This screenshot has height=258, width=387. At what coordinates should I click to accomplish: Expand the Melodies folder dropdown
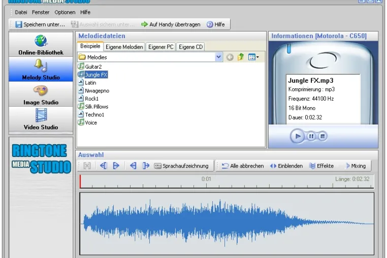(218, 57)
